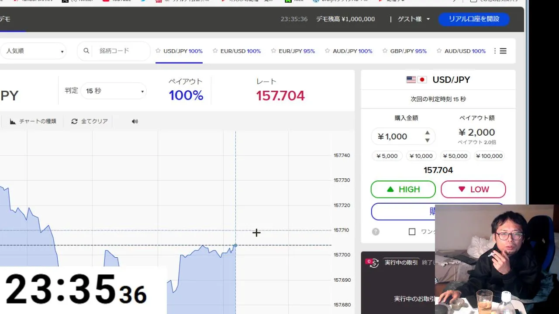
Task: Expand the 人気順 sort dropdown
Action: pyautogui.click(x=33, y=51)
